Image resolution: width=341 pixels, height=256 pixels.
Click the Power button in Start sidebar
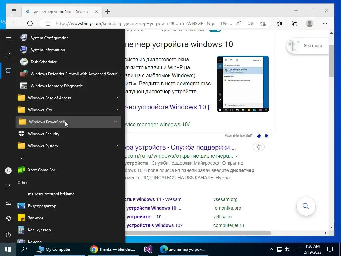8,235
